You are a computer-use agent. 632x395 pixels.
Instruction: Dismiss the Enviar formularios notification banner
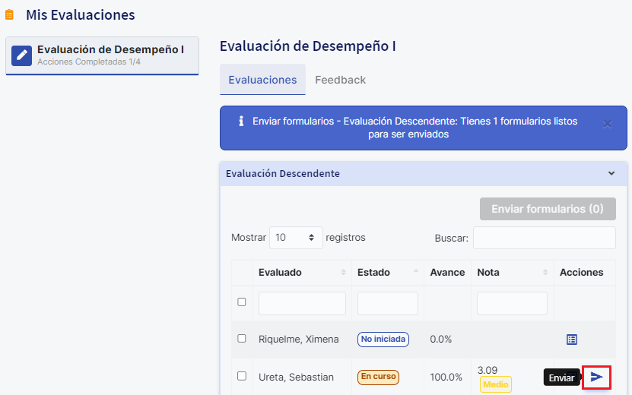[608, 125]
